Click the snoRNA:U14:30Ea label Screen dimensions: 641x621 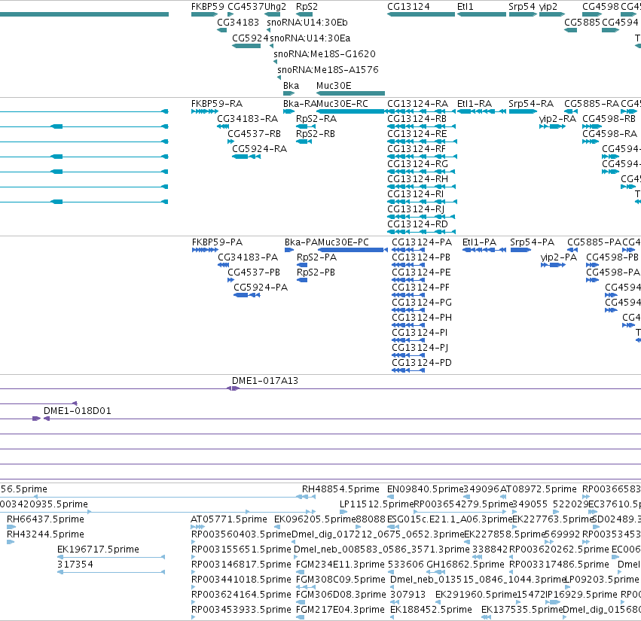click(x=310, y=38)
